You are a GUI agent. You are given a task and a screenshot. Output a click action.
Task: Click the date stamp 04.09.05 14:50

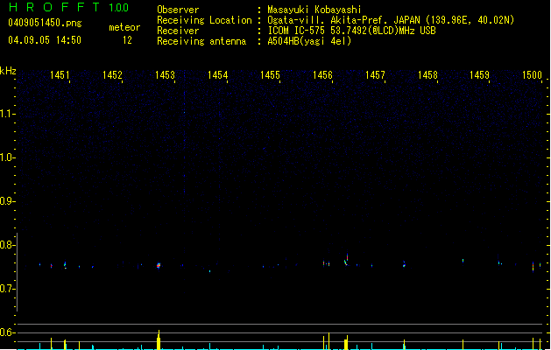(45, 40)
